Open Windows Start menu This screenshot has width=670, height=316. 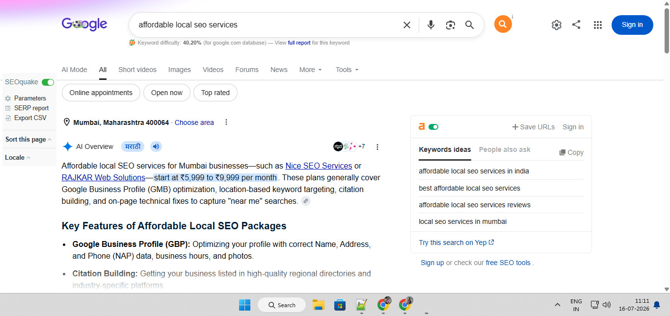[244, 305]
